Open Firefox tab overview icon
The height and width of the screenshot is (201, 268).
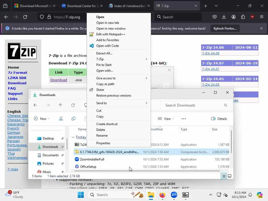point(5,6)
